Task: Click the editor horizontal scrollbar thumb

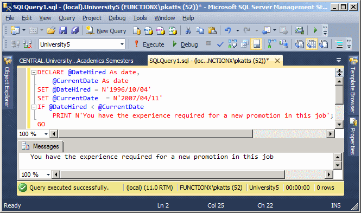Action: point(155,134)
